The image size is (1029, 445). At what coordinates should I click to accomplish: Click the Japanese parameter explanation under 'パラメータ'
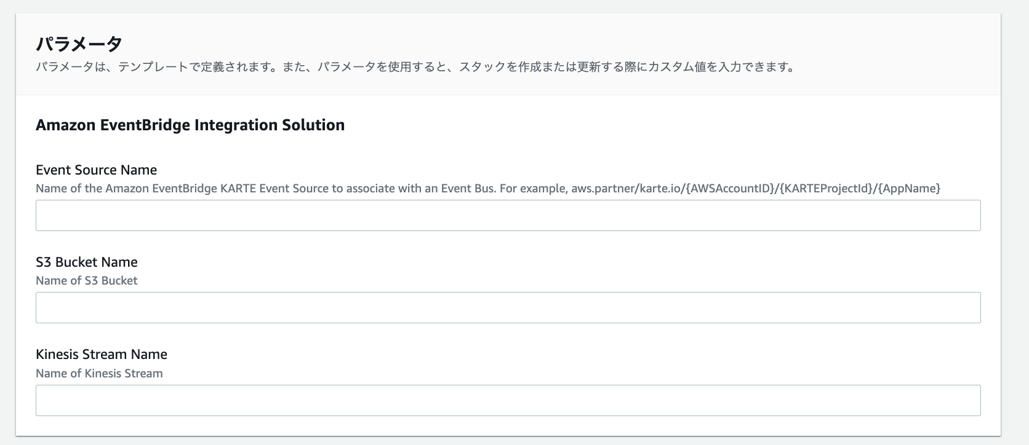tap(415, 67)
